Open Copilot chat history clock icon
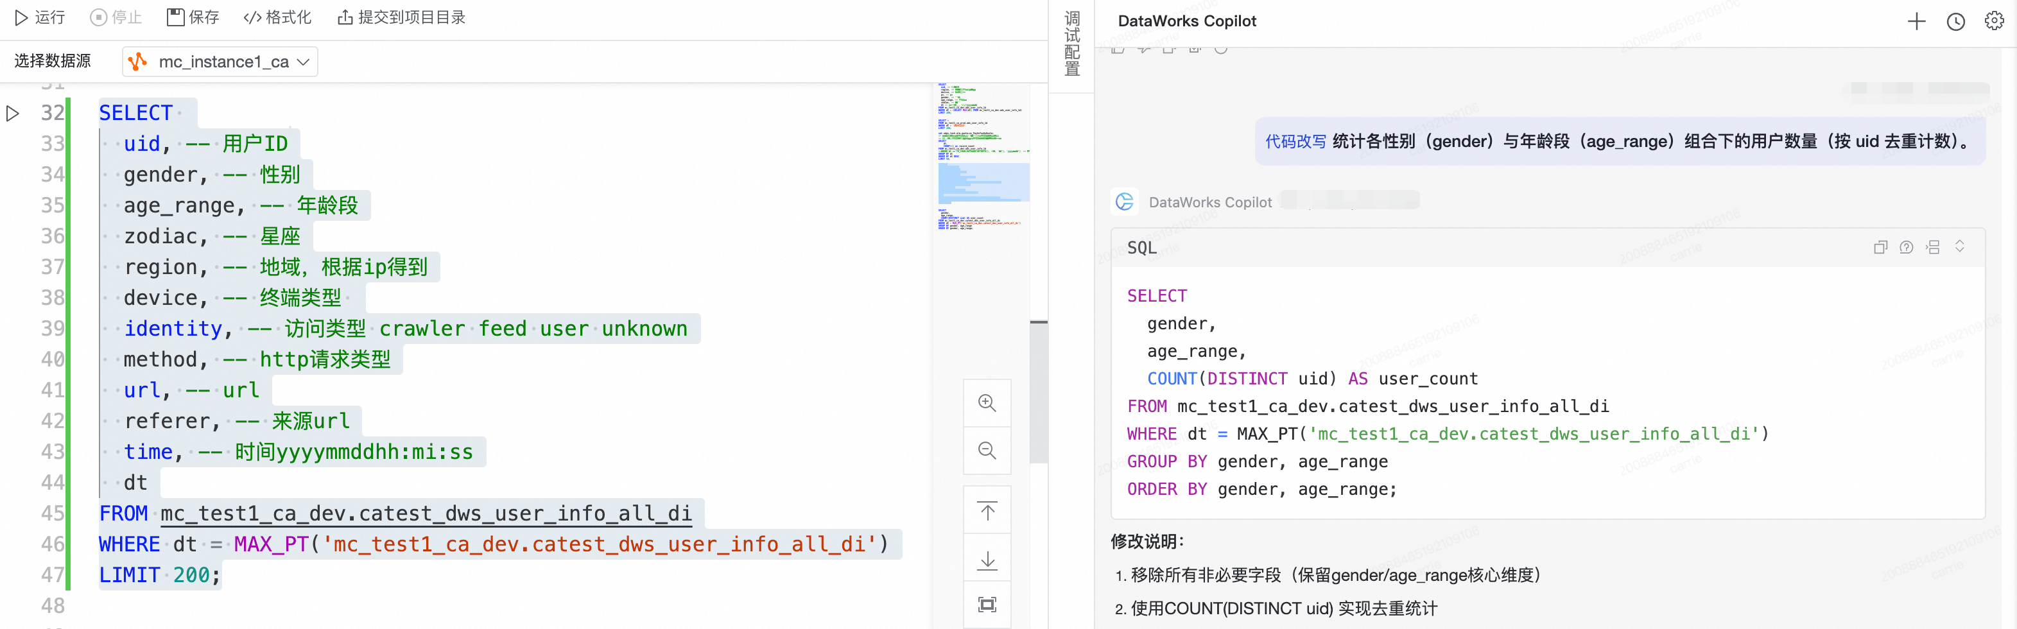 (1955, 21)
